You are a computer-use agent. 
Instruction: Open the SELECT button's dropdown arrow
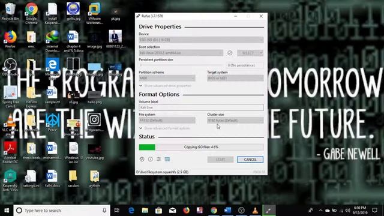tap(261, 53)
